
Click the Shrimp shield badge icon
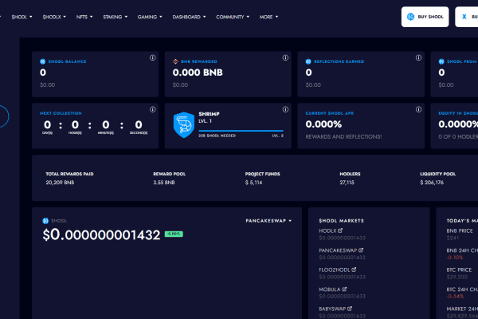184,125
